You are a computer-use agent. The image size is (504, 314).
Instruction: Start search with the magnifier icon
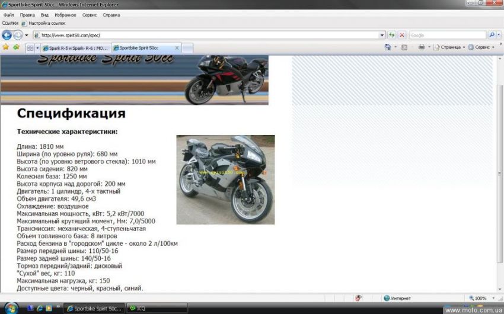pyautogui.click(x=492, y=35)
